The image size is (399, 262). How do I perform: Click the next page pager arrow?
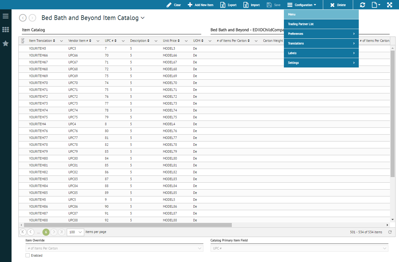54,232
